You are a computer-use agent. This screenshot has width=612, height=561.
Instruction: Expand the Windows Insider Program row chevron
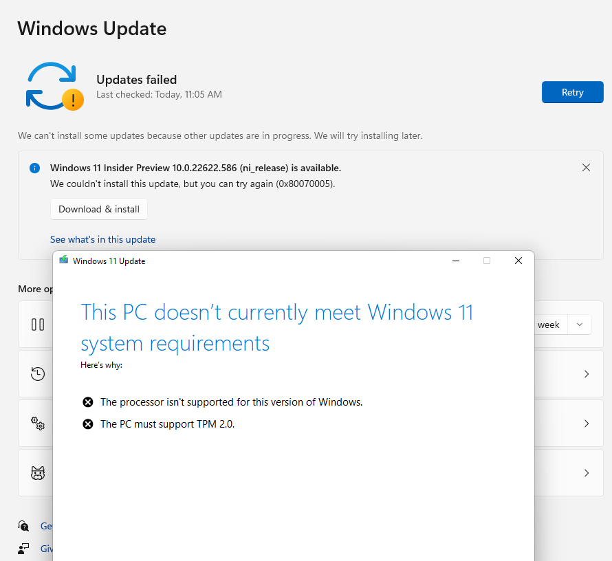(x=587, y=473)
